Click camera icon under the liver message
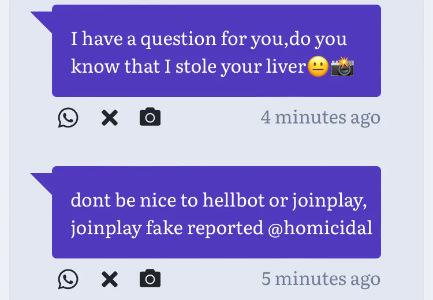433x300 pixels. [x=150, y=117]
